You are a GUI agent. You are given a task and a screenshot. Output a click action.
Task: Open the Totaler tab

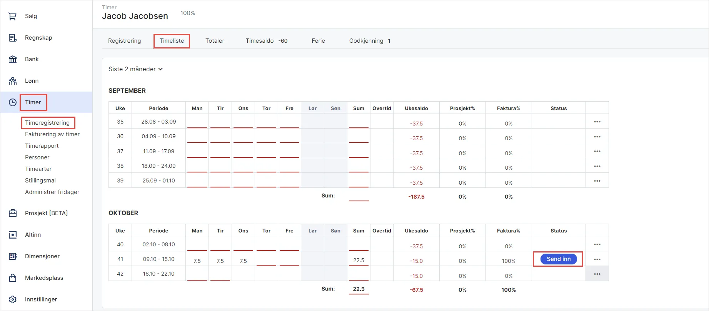[x=215, y=41]
